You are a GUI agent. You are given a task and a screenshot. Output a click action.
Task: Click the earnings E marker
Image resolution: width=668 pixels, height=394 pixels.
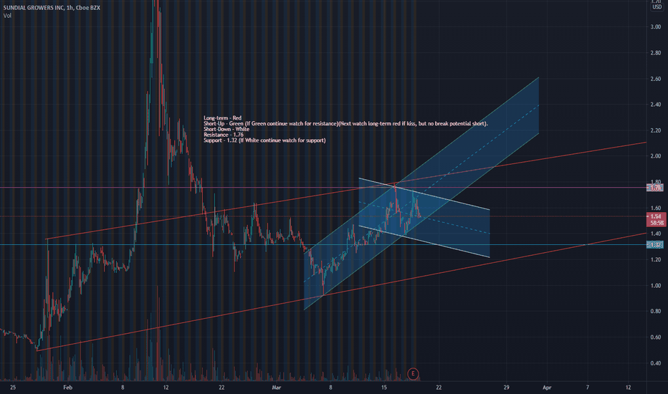click(412, 373)
